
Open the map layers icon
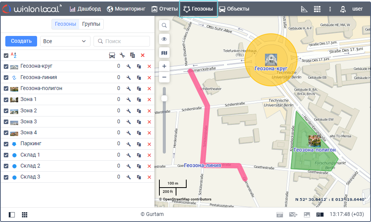tap(164, 53)
